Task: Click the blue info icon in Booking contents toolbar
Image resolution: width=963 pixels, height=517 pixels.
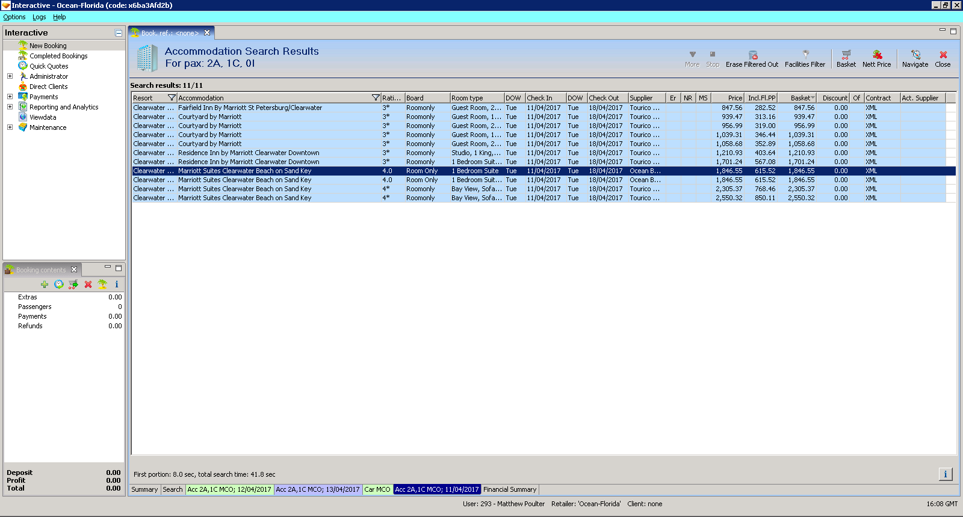Action: 117,284
